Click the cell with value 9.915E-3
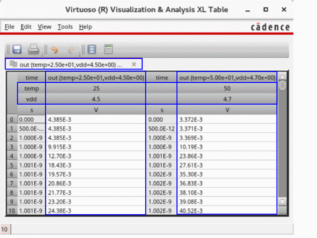 pos(95,147)
